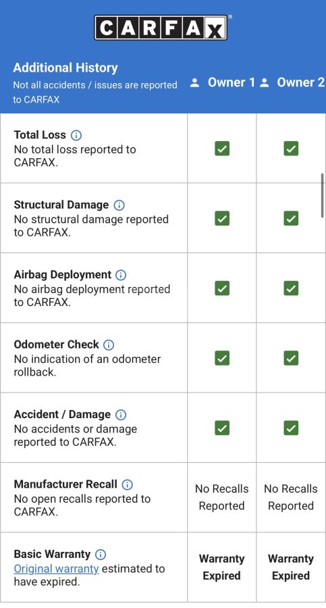This screenshot has width=326, height=608.
Task: Open the Airbag Deployment info icon
Action: pyautogui.click(x=121, y=275)
